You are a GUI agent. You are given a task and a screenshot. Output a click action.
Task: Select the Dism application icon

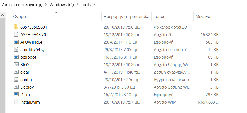(16, 95)
